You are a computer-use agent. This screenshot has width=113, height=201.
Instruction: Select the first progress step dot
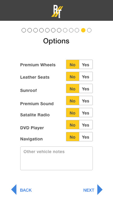[x=24, y=30]
